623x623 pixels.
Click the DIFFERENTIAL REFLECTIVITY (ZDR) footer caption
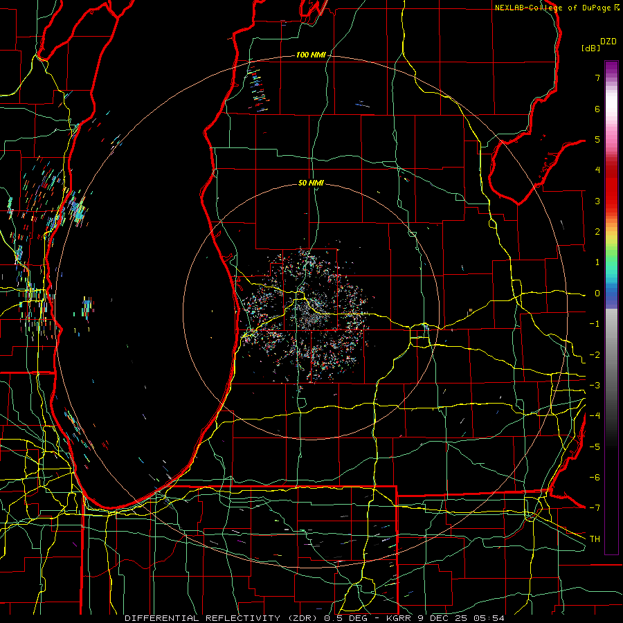[x=315, y=618]
